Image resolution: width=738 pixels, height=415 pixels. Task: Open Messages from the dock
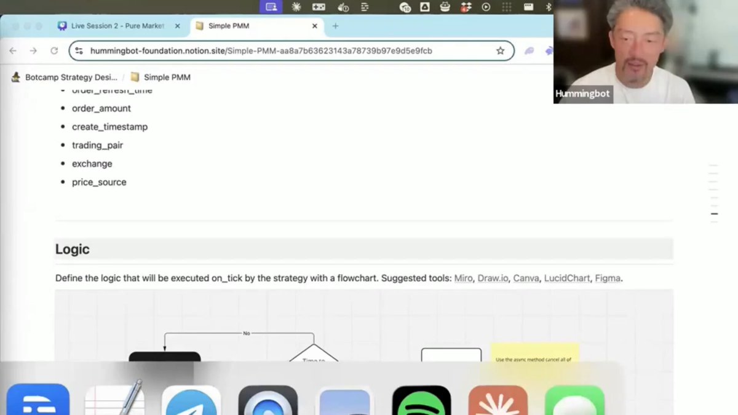(574, 400)
